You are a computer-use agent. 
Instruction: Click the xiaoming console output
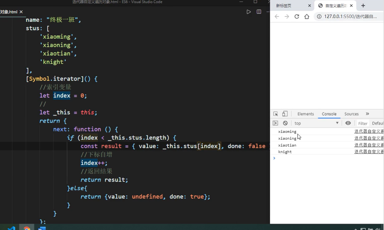287,132
